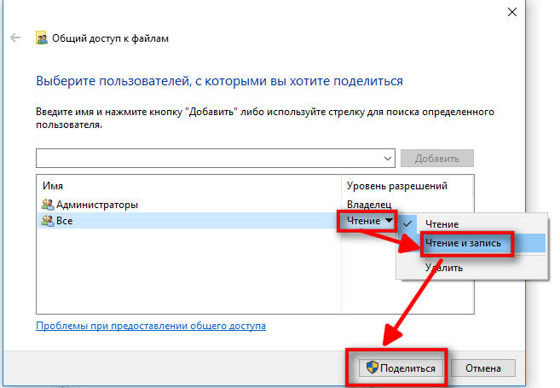The image size is (560, 388).
Task: Click the Общий доступ к файлам title
Action: [x=110, y=38]
